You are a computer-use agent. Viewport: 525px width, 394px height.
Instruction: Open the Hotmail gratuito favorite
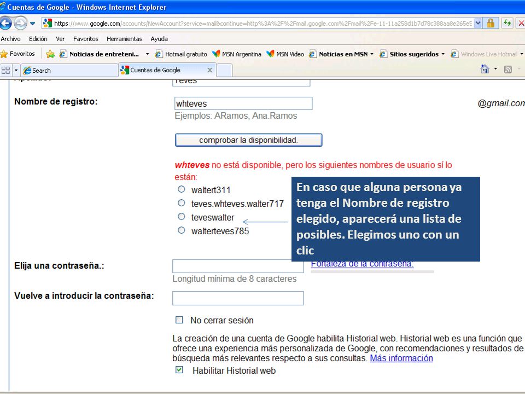(181, 54)
